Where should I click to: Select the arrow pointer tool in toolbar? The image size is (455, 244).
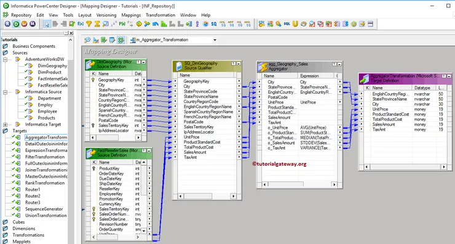47,25
